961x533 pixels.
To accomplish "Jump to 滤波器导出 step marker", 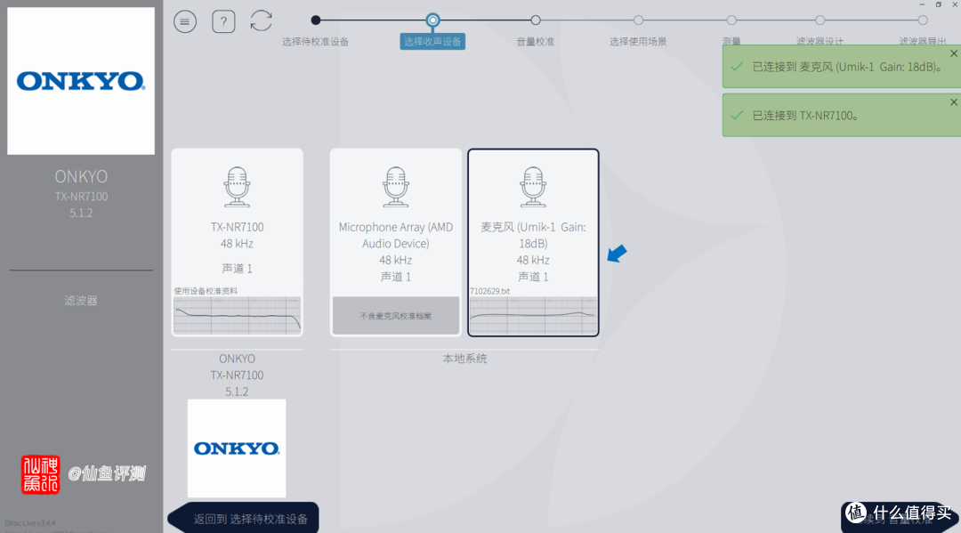I will [923, 20].
